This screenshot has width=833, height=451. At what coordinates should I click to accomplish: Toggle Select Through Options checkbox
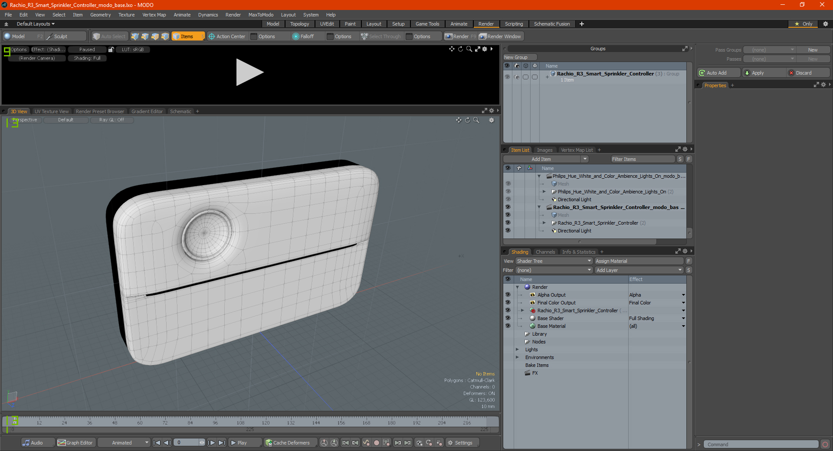tap(409, 36)
